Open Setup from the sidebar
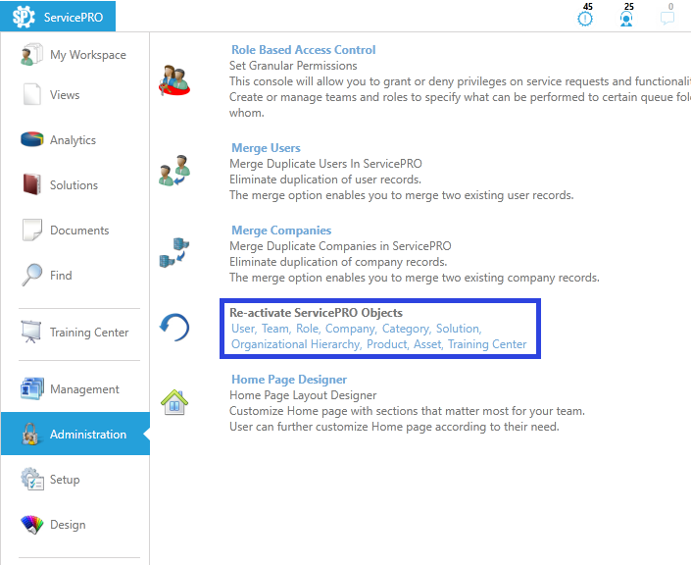Viewport: 691px width, 565px height. click(x=65, y=480)
